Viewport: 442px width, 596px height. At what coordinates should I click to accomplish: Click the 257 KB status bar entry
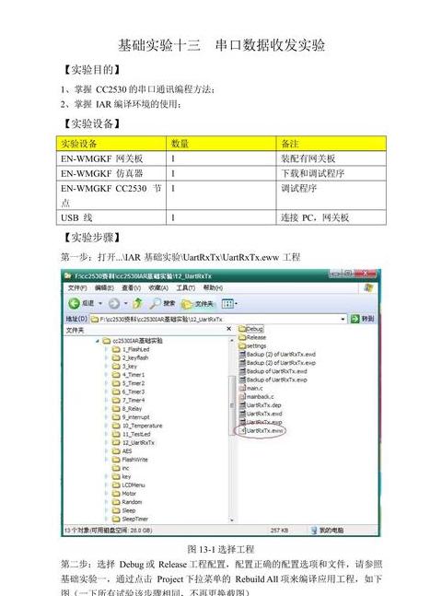(279, 531)
